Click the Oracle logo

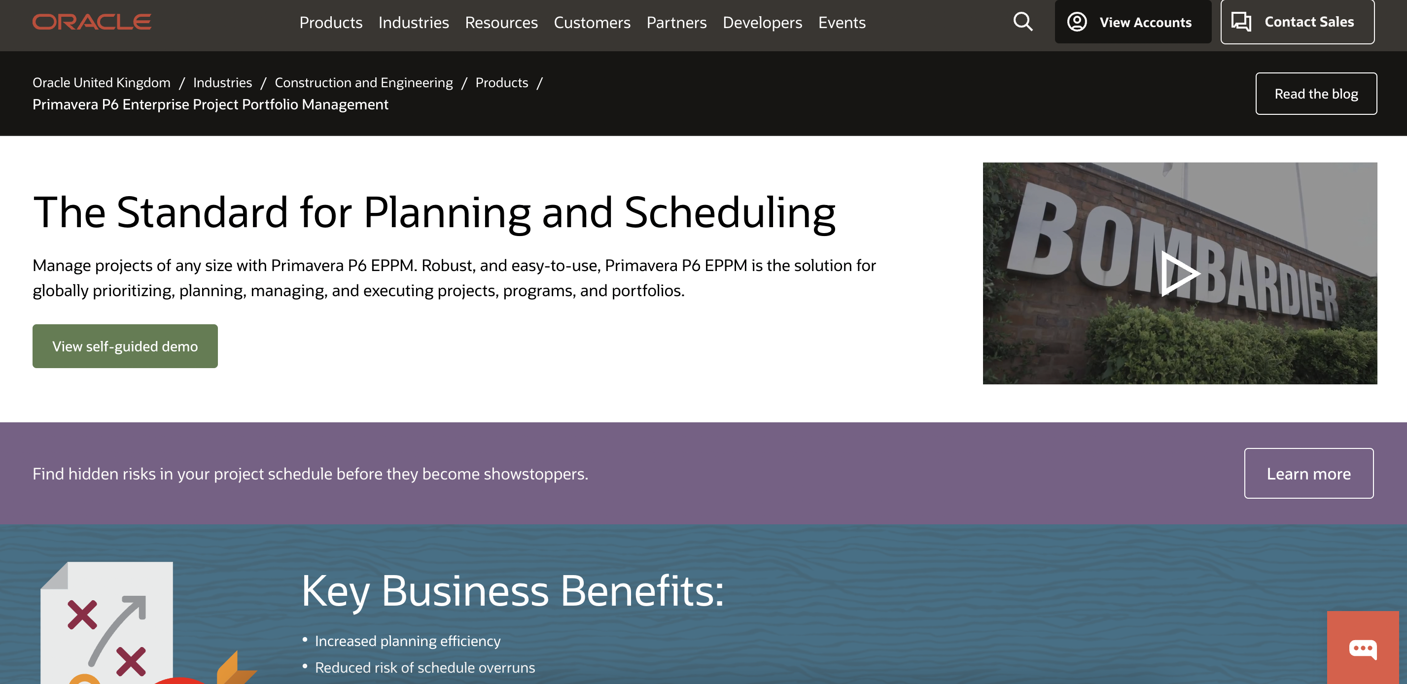[x=92, y=22]
